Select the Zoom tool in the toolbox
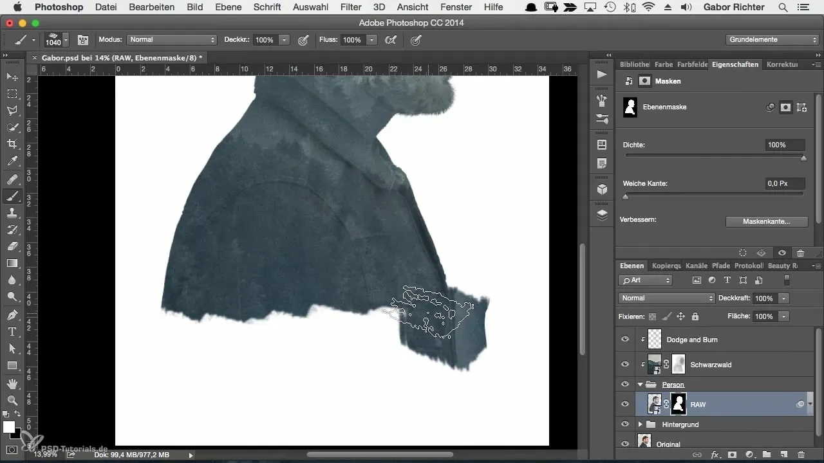 [x=12, y=401]
